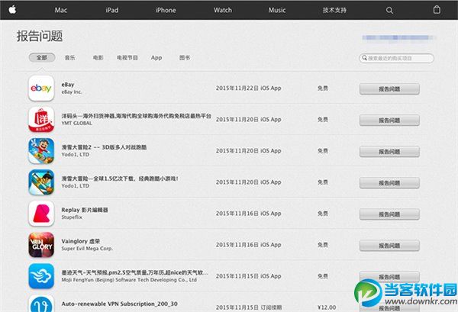Click the Stupeflix developer name

(x=72, y=217)
